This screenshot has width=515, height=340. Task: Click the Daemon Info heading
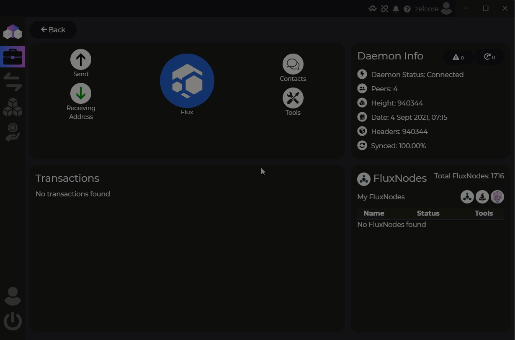390,56
